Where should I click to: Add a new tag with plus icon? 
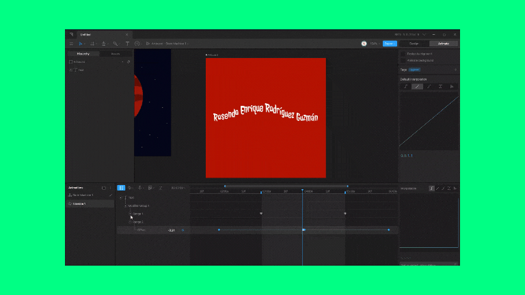pyautogui.click(x=455, y=70)
